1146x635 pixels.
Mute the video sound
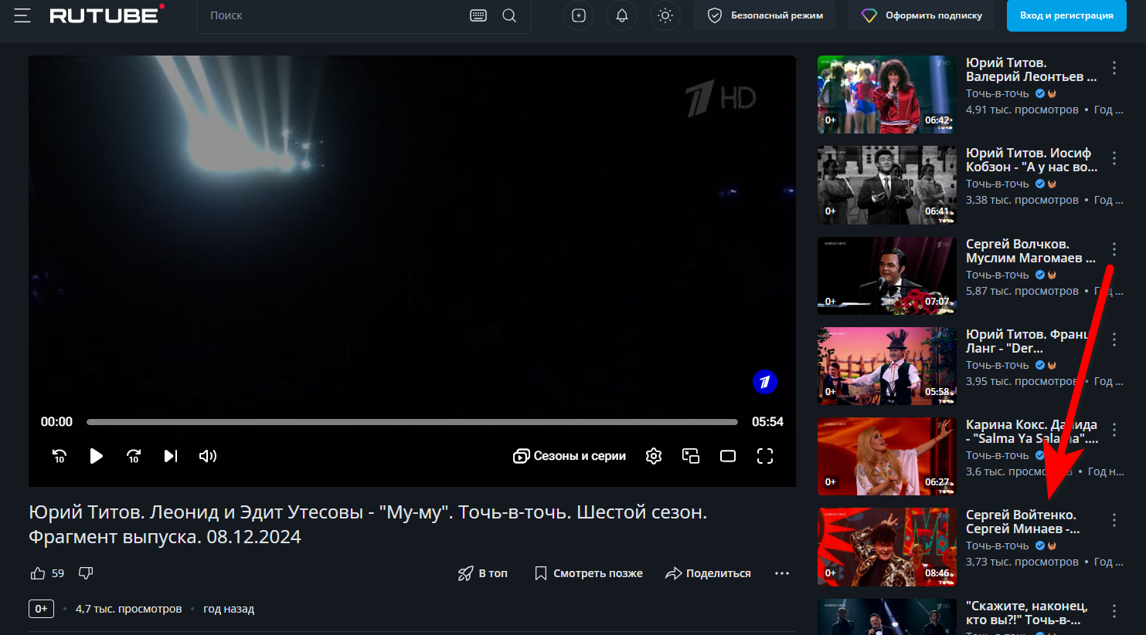coord(208,456)
